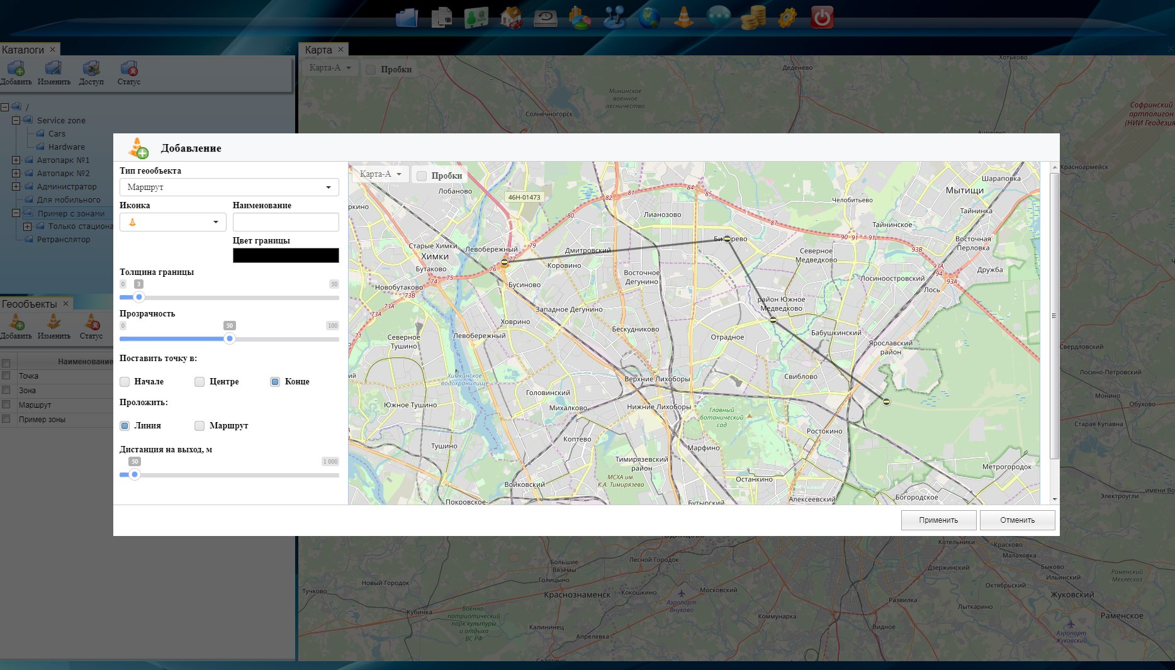Click the globe map icon in top toolbar
The image size is (1175, 670).
[649, 17]
